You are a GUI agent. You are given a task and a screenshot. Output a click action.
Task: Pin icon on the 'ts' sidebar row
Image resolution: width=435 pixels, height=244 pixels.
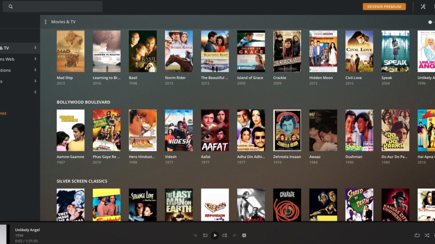point(35,81)
